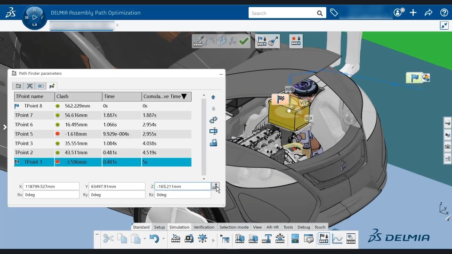452x254 pixels.
Task: Add a new tab with plus sign
Action: coord(117,25)
